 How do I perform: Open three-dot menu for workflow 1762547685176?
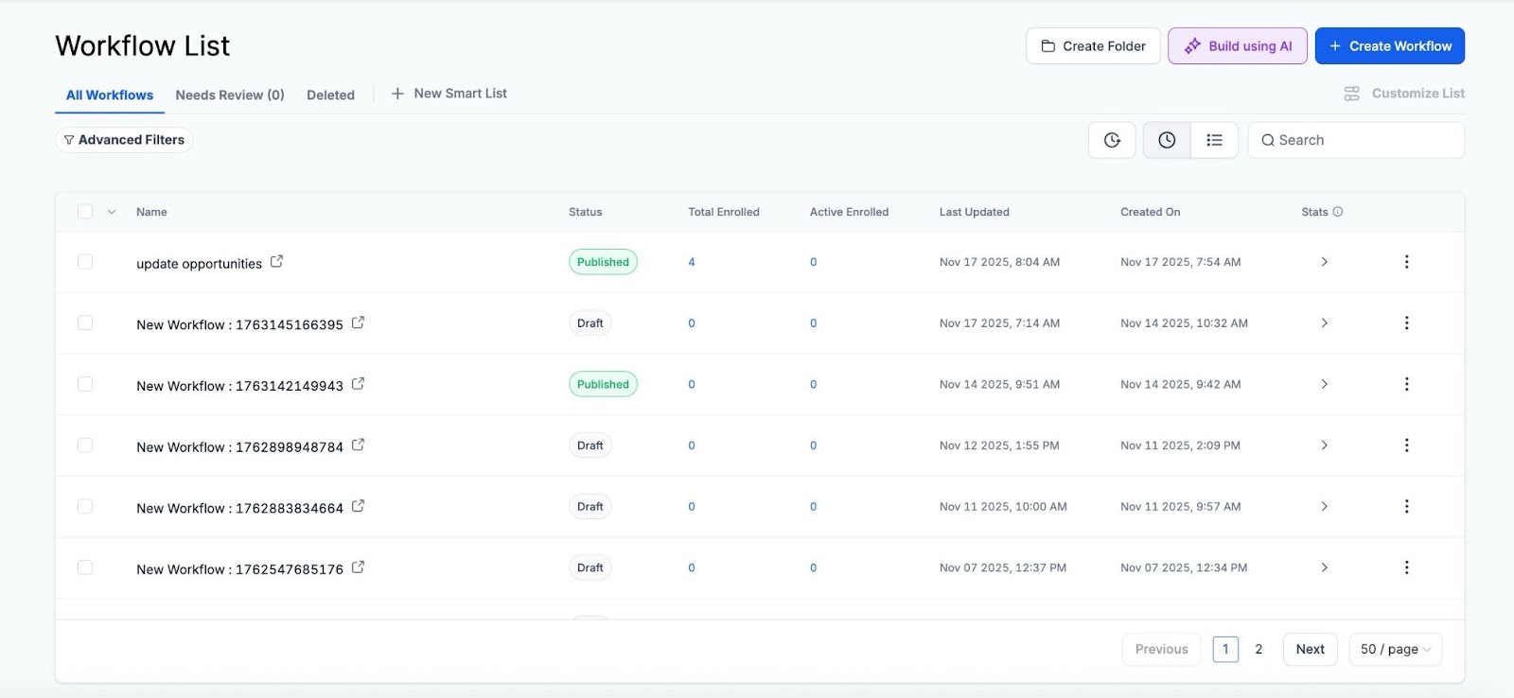1406,567
